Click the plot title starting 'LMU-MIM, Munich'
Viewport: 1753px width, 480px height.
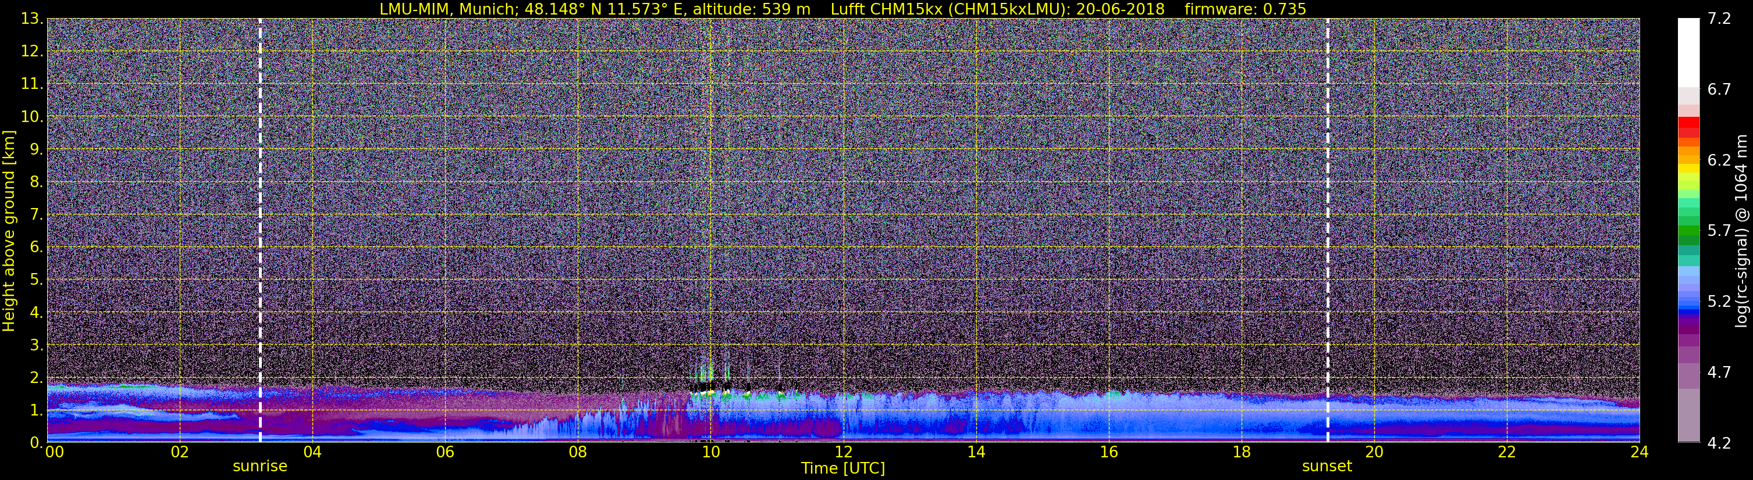pos(842,9)
